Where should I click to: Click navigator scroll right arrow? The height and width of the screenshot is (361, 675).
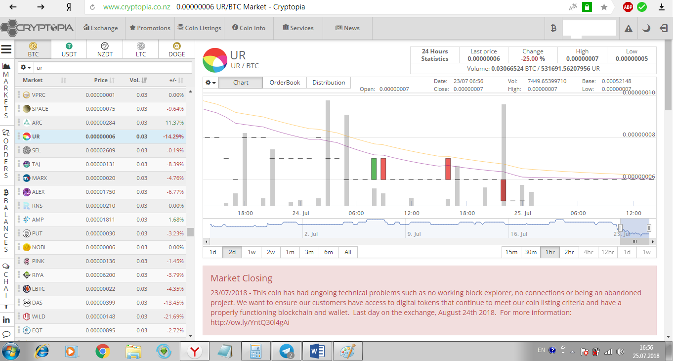pos(653,241)
